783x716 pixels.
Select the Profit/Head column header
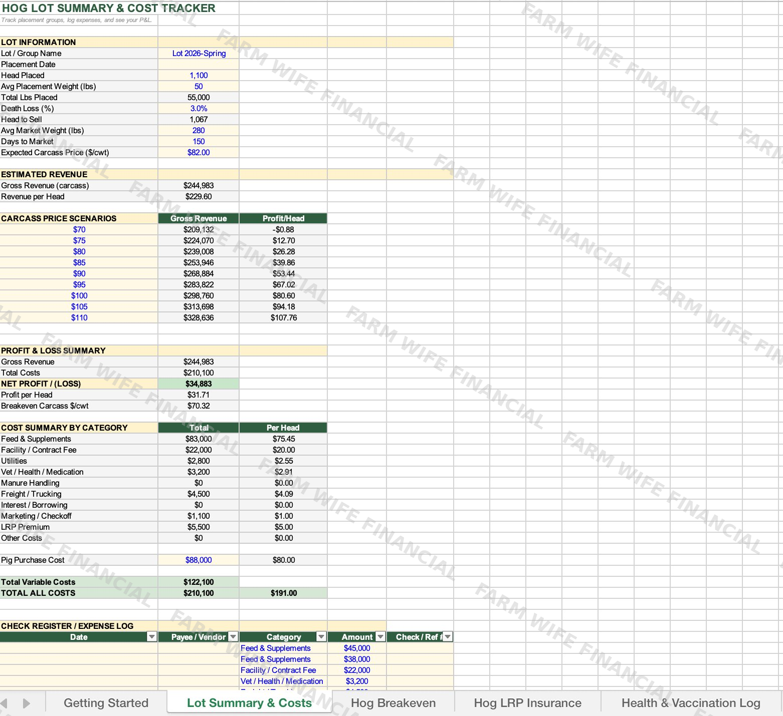(x=283, y=219)
